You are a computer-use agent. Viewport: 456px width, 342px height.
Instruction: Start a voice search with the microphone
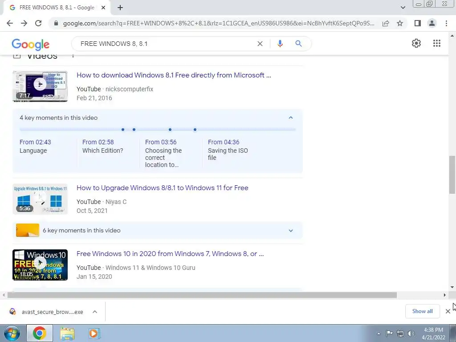coord(280,44)
